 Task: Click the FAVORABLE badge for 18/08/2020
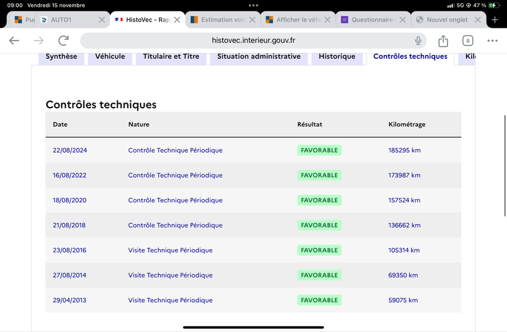point(319,200)
